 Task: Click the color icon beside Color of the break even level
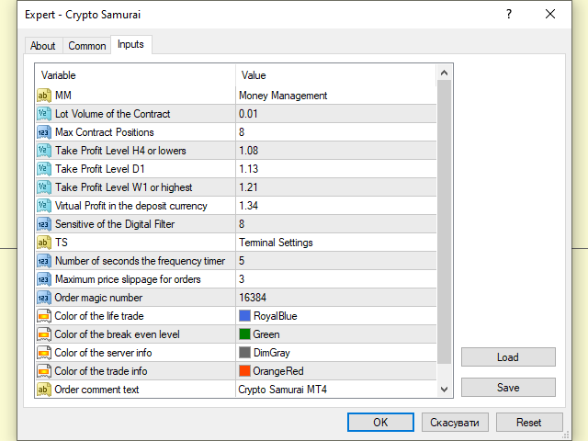pyautogui.click(x=44, y=334)
